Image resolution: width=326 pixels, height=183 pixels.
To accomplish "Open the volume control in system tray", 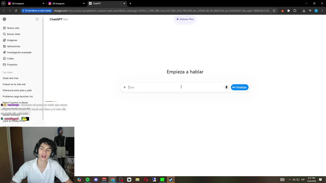I will (x=294, y=180).
